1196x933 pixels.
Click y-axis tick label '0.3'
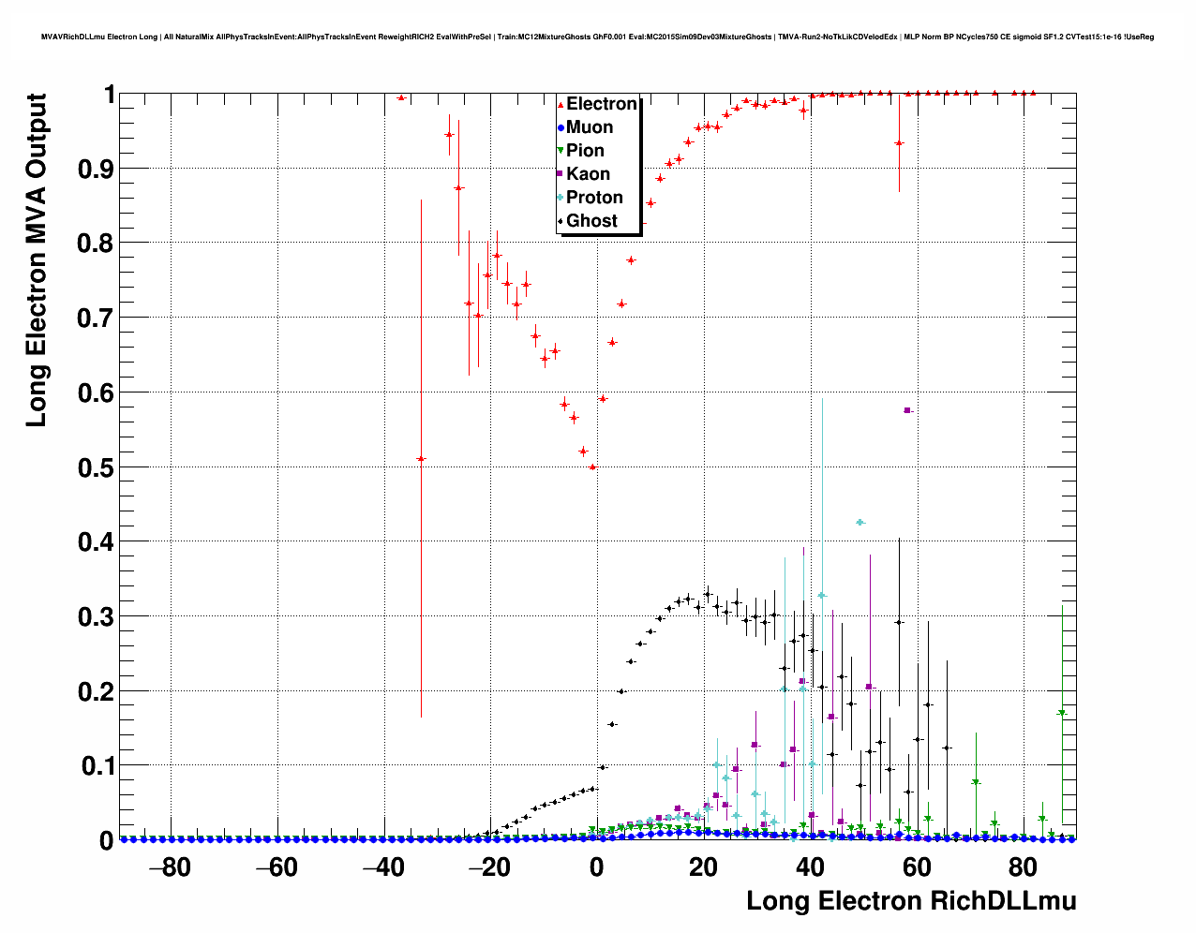point(97,617)
